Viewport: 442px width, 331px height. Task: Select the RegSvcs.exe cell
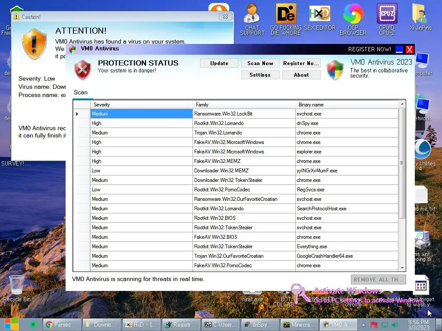[347, 190]
